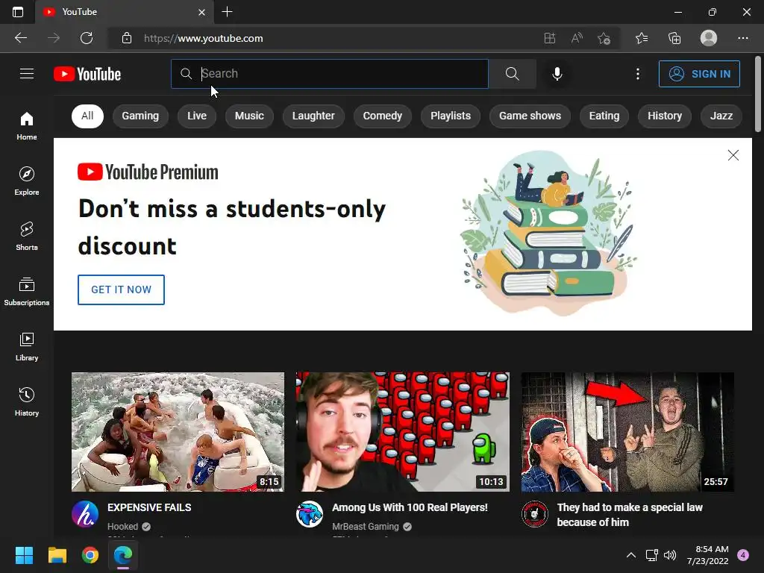Open Explore in sidebar

27,181
